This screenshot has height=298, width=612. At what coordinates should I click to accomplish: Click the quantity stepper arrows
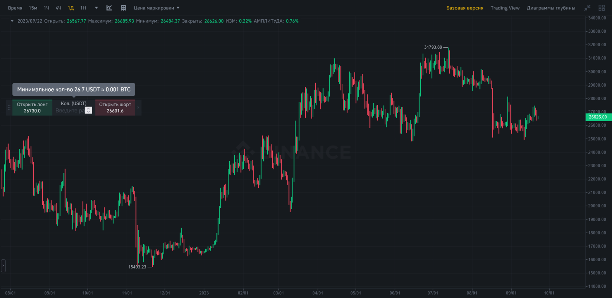(x=89, y=110)
